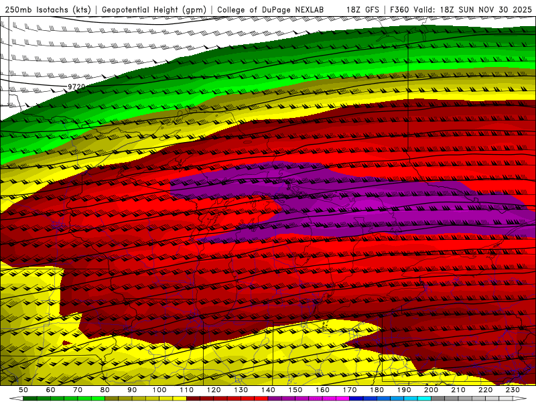Click the 180 value on color scale
The height and width of the screenshot is (402, 536).
point(377,390)
